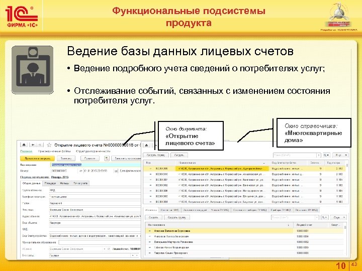Sort houses list by the Код column header
Image resolution: width=362 pixels, height=271 pixels.
pyautogui.click(x=160, y=163)
